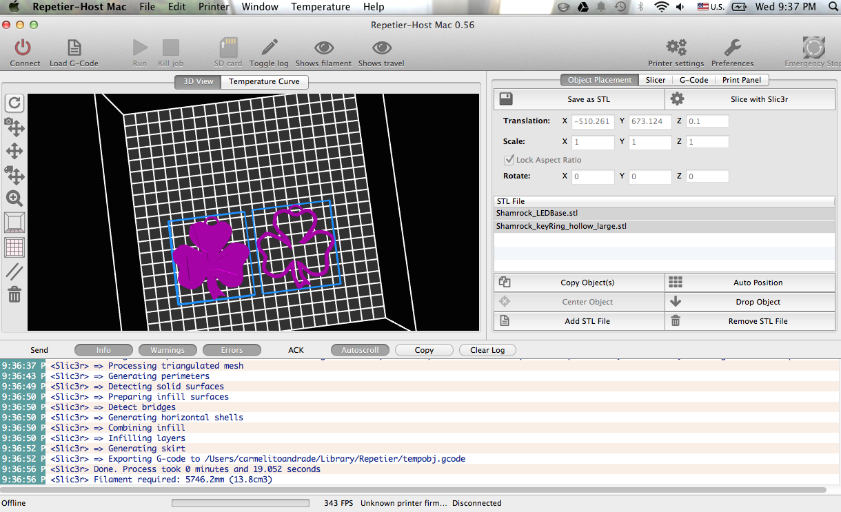This screenshot has height=512, width=841.
Task: Copy the log with the Copy button
Action: pos(424,350)
